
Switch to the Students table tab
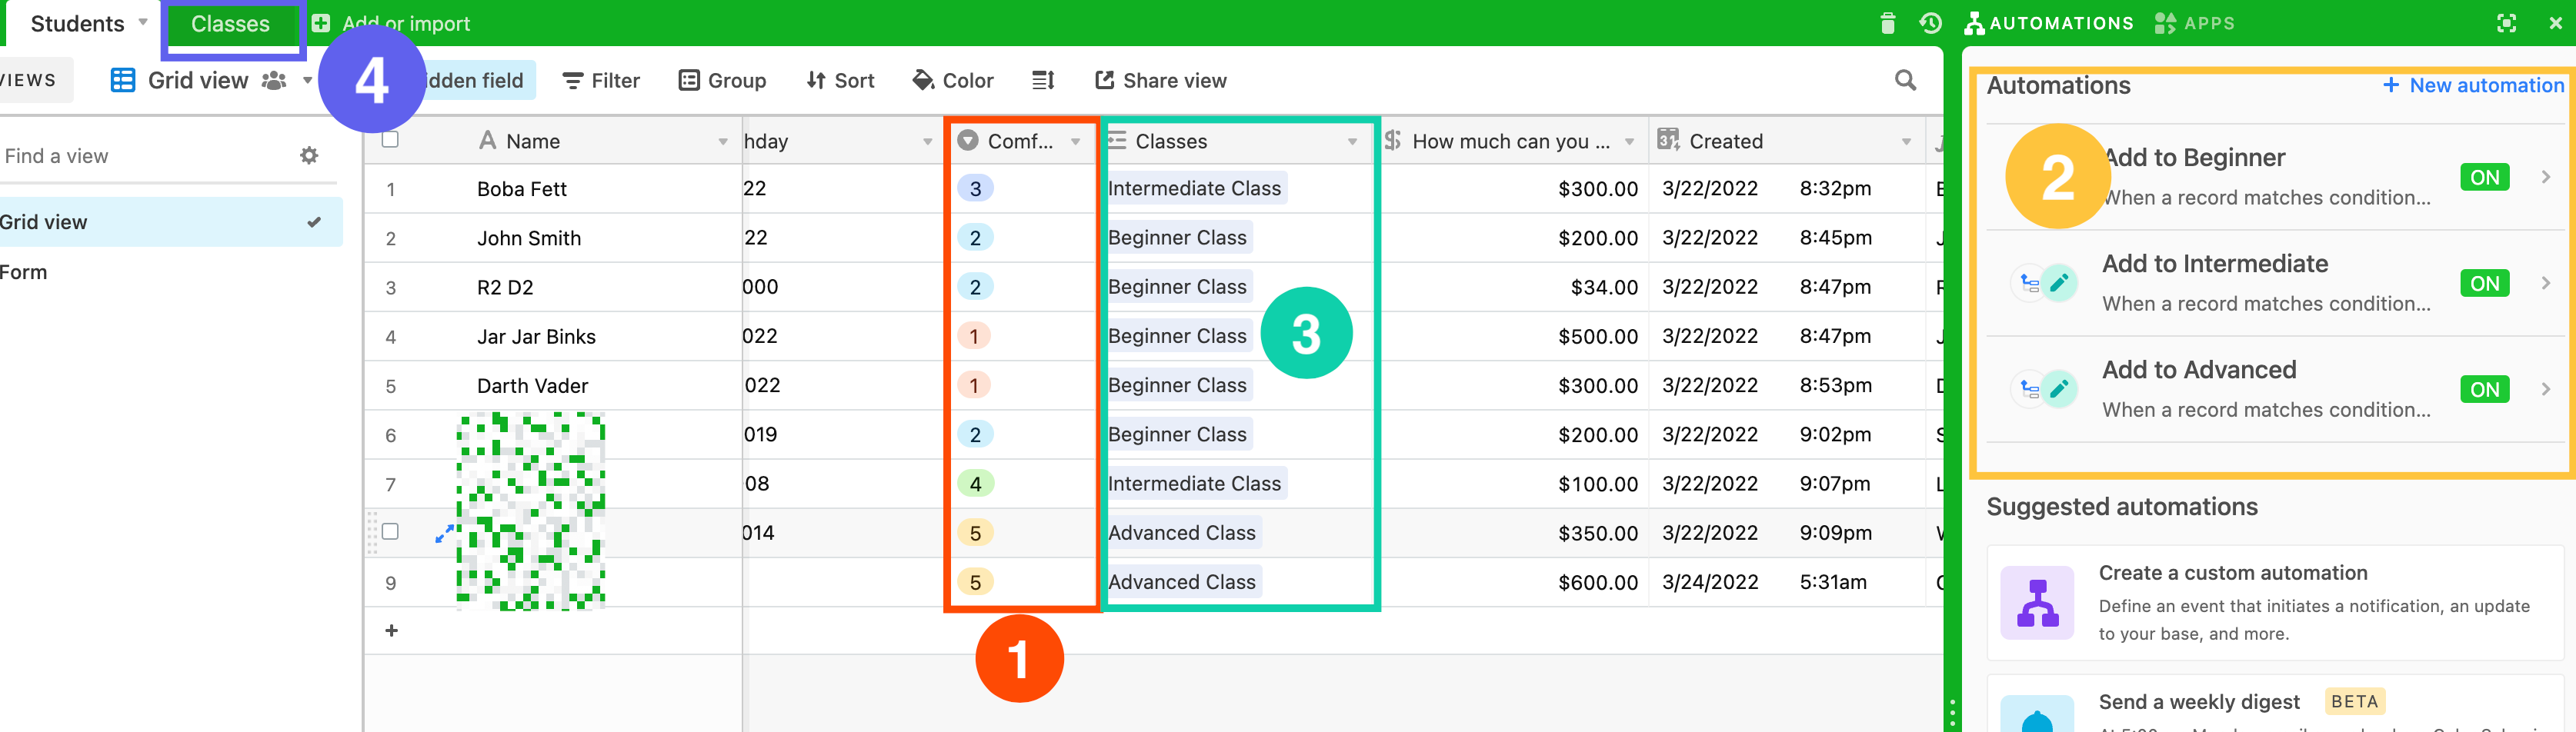coord(78,23)
